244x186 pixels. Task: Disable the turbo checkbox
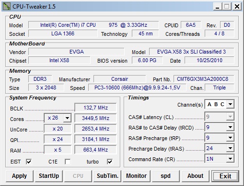click(x=110, y=162)
